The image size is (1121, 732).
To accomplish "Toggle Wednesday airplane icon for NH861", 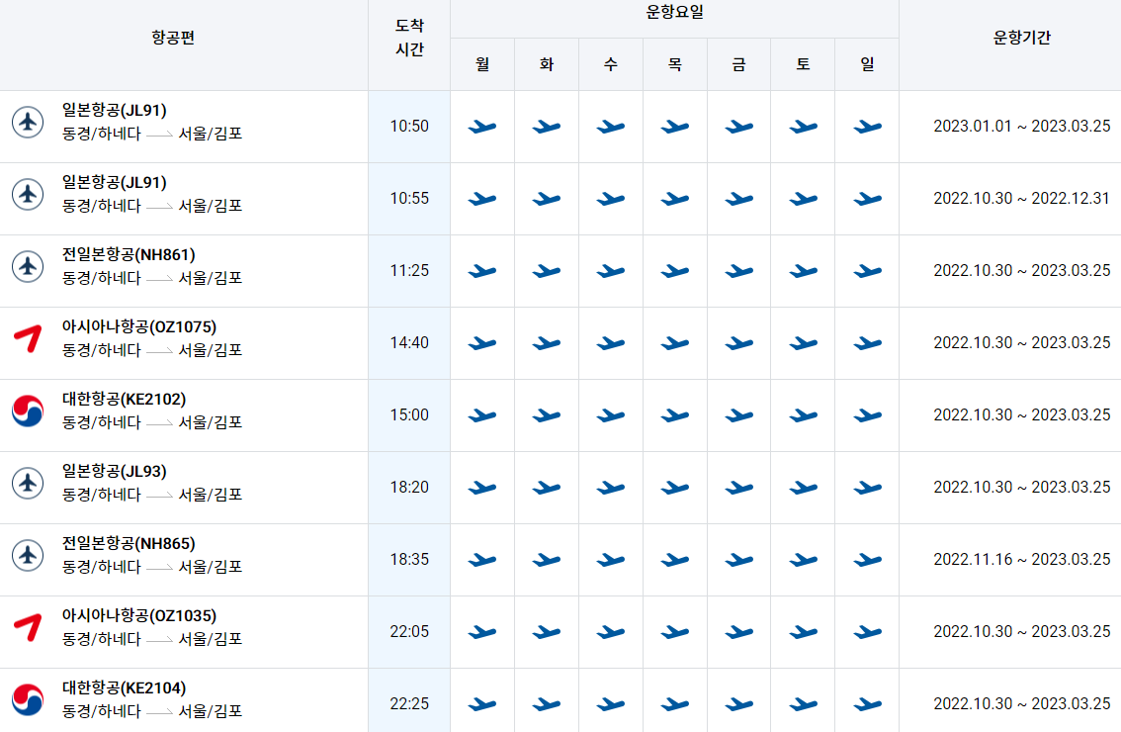I will 610,271.
